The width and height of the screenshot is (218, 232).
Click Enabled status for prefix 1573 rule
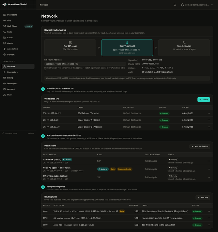coord(197,218)
